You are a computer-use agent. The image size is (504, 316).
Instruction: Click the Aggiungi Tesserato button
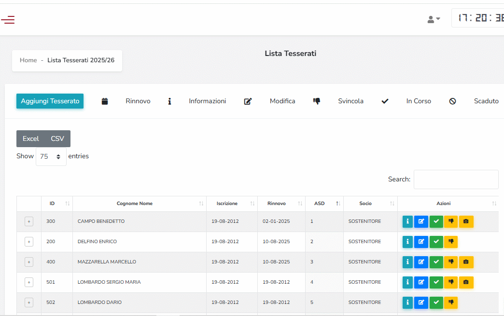tap(50, 101)
